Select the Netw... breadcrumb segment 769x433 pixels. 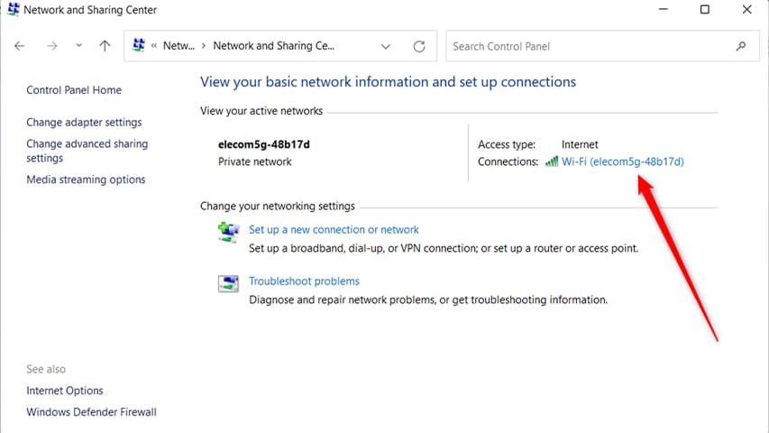click(179, 46)
